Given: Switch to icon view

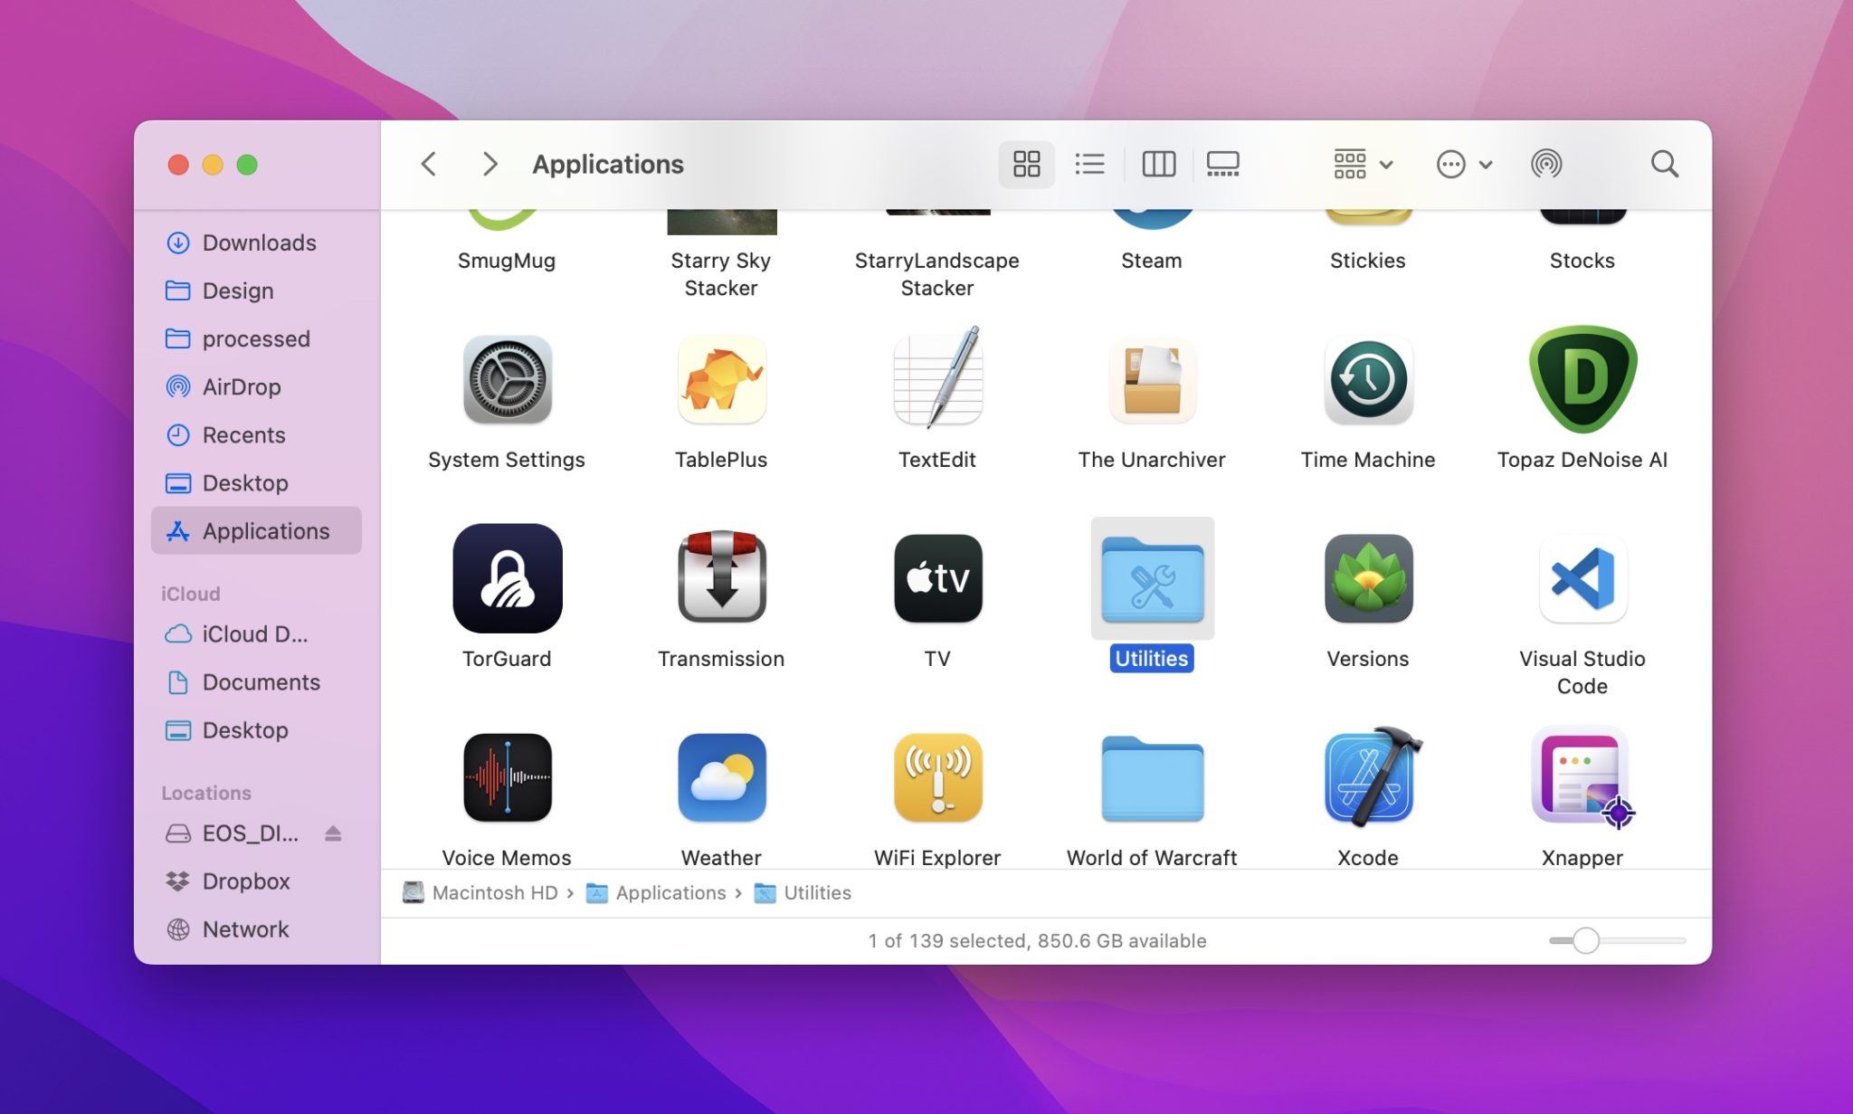Looking at the screenshot, I should tap(1026, 164).
